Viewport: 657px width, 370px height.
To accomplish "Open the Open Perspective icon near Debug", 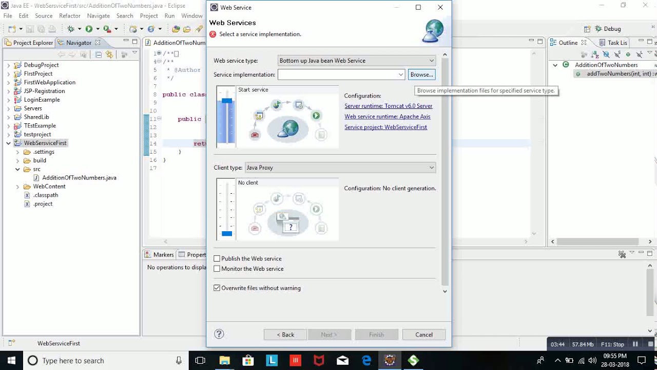I will [587, 29].
